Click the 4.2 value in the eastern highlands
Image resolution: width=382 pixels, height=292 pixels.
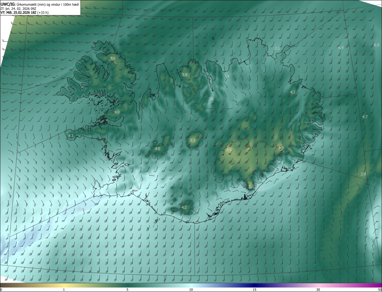pyautogui.click(x=293, y=92)
